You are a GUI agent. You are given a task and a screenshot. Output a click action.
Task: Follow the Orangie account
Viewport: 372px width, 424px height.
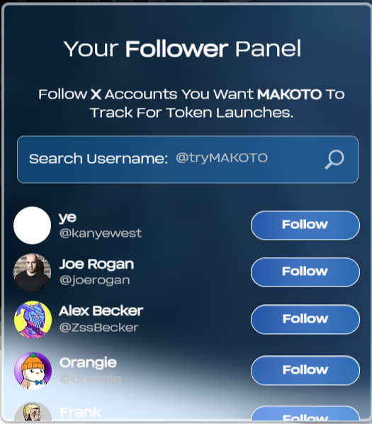pos(305,370)
